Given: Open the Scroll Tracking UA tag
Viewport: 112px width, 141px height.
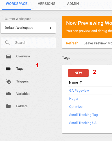Looking at the screenshot, I should (83, 123).
